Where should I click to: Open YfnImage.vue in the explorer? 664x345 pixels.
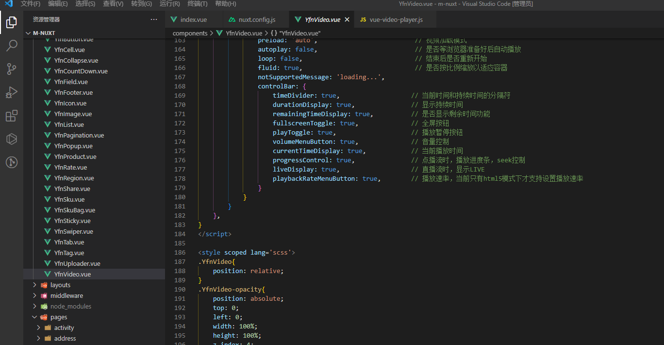(94, 114)
